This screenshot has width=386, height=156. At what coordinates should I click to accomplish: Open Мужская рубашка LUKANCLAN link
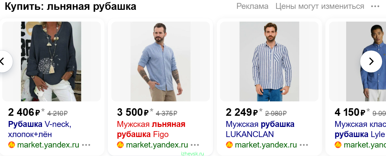260,130
